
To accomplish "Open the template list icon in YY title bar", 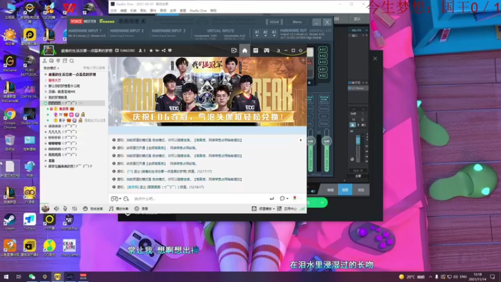I will 256,51.
